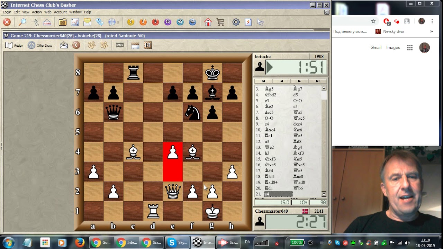Click the second cookie cluster icon
Screen dimensions: 443x249
104,45
